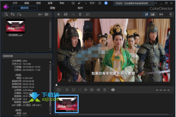Click the undock preview window icon

tap(87, 14)
